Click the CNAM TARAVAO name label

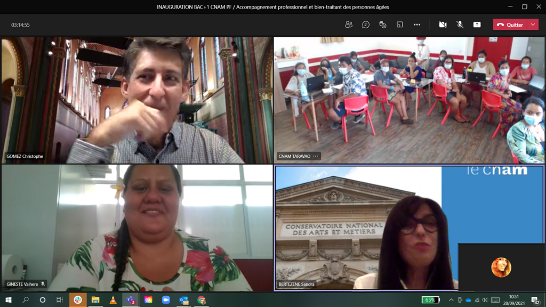[x=294, y=156]
